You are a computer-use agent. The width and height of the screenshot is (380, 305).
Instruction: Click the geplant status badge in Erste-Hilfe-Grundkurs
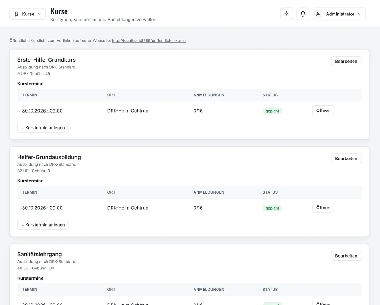point(272,111)
